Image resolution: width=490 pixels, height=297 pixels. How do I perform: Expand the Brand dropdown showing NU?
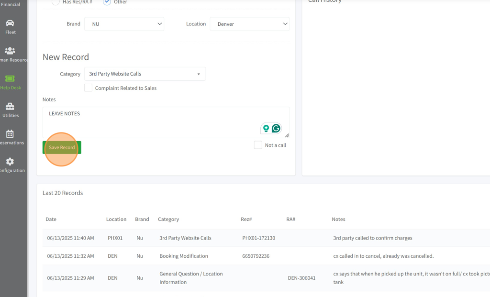(124, 24)
